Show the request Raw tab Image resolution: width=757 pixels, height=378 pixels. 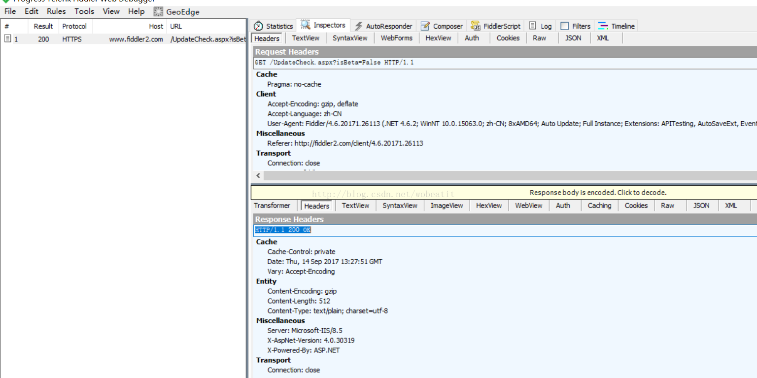540,38
